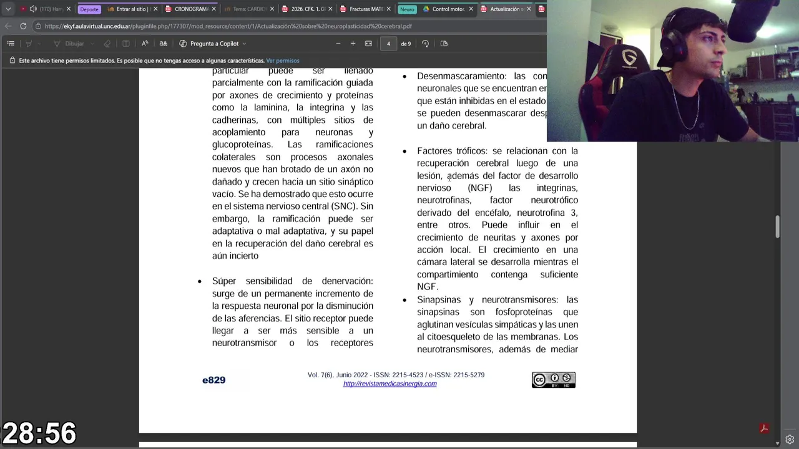Click the 'e829' page identifier
The width and height of the screenshot is (799, 449).
click(x=213, y=380)
